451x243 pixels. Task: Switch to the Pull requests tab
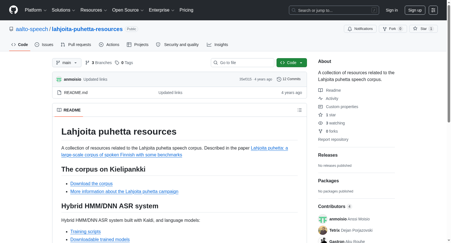[x=76, y=45]
